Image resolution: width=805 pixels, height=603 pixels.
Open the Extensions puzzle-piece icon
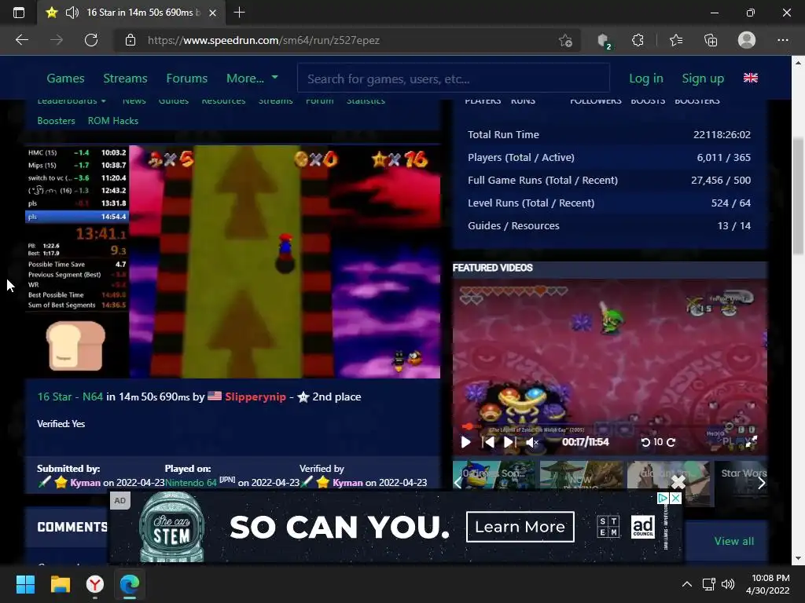(638, 40)
